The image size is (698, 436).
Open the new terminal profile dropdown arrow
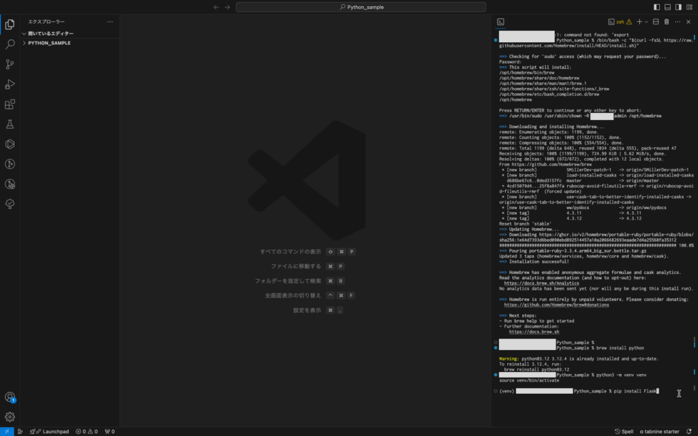pos(646,22)
